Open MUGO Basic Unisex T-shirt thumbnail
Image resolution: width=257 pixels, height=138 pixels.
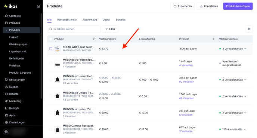[x=58, y=96]
